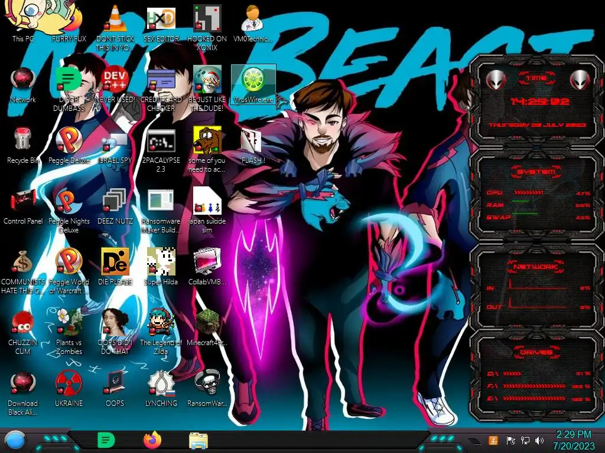Open the taskbar clock showing 2:29 PM
Viewport: 605px width, 453px height.
(x=574, y=440)
